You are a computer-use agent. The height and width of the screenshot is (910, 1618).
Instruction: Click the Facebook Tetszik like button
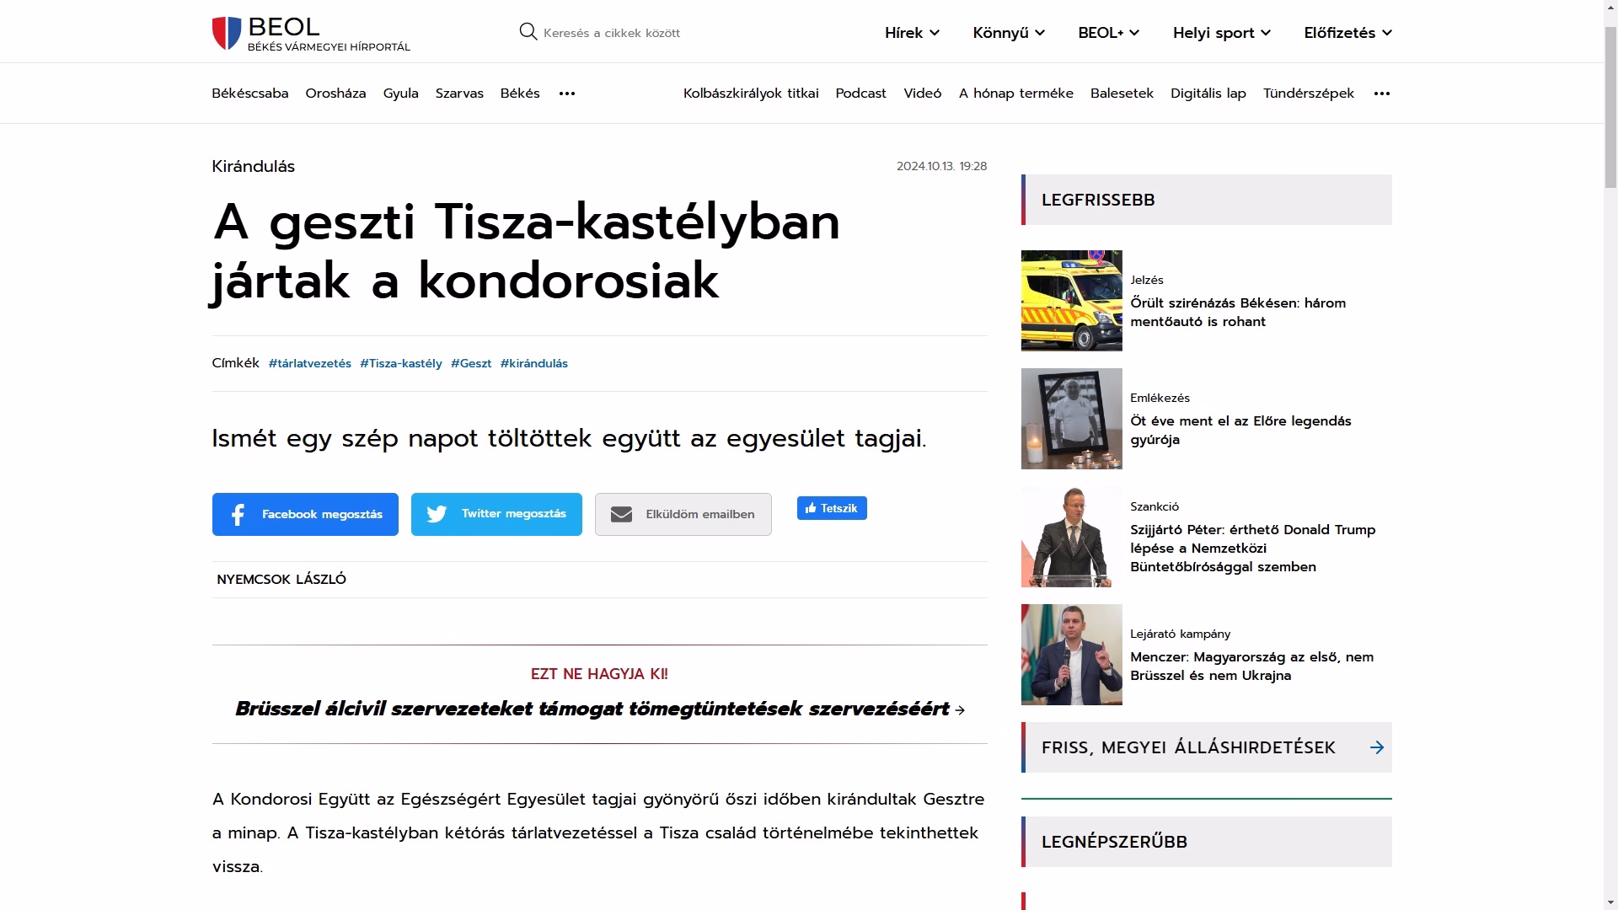pyautogui.click(x=832, y=508)
